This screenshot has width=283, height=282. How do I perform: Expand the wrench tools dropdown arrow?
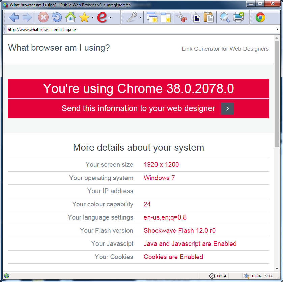pos(140,18)
